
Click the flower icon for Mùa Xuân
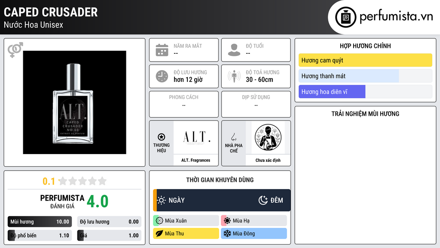pyautogui.click(x=159, y=221)
